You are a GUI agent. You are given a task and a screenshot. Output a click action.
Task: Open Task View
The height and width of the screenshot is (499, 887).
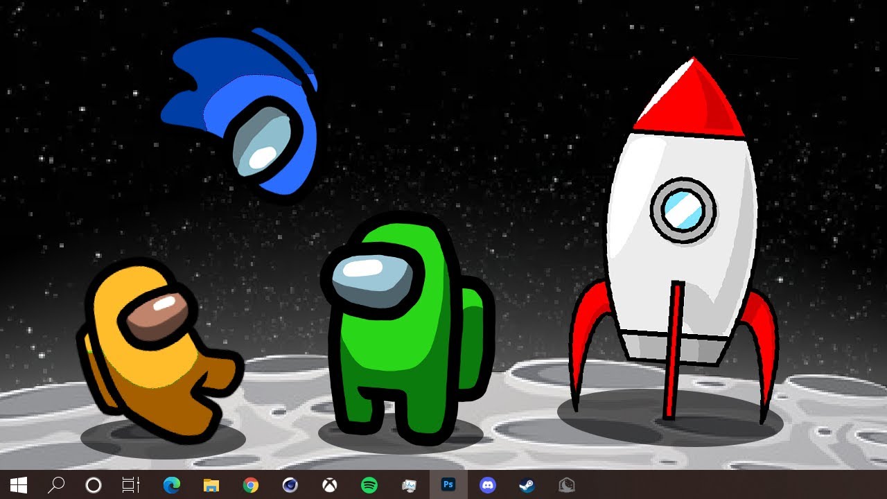(131, 485)
